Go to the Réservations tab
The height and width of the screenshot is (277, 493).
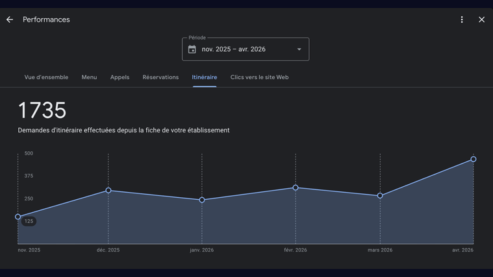pyautogui.click(x=160, y=77)
